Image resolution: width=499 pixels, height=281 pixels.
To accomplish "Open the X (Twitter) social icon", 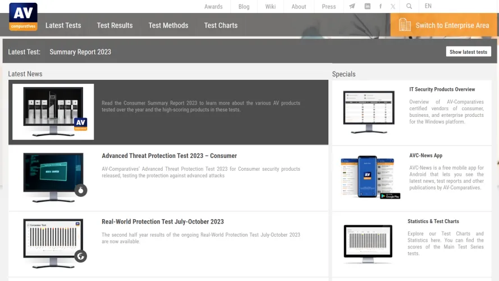I will click(x=393, y=7).
